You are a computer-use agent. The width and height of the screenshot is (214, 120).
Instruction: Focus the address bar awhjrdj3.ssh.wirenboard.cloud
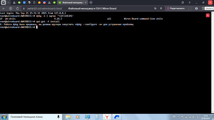click(x=44, y=8)
